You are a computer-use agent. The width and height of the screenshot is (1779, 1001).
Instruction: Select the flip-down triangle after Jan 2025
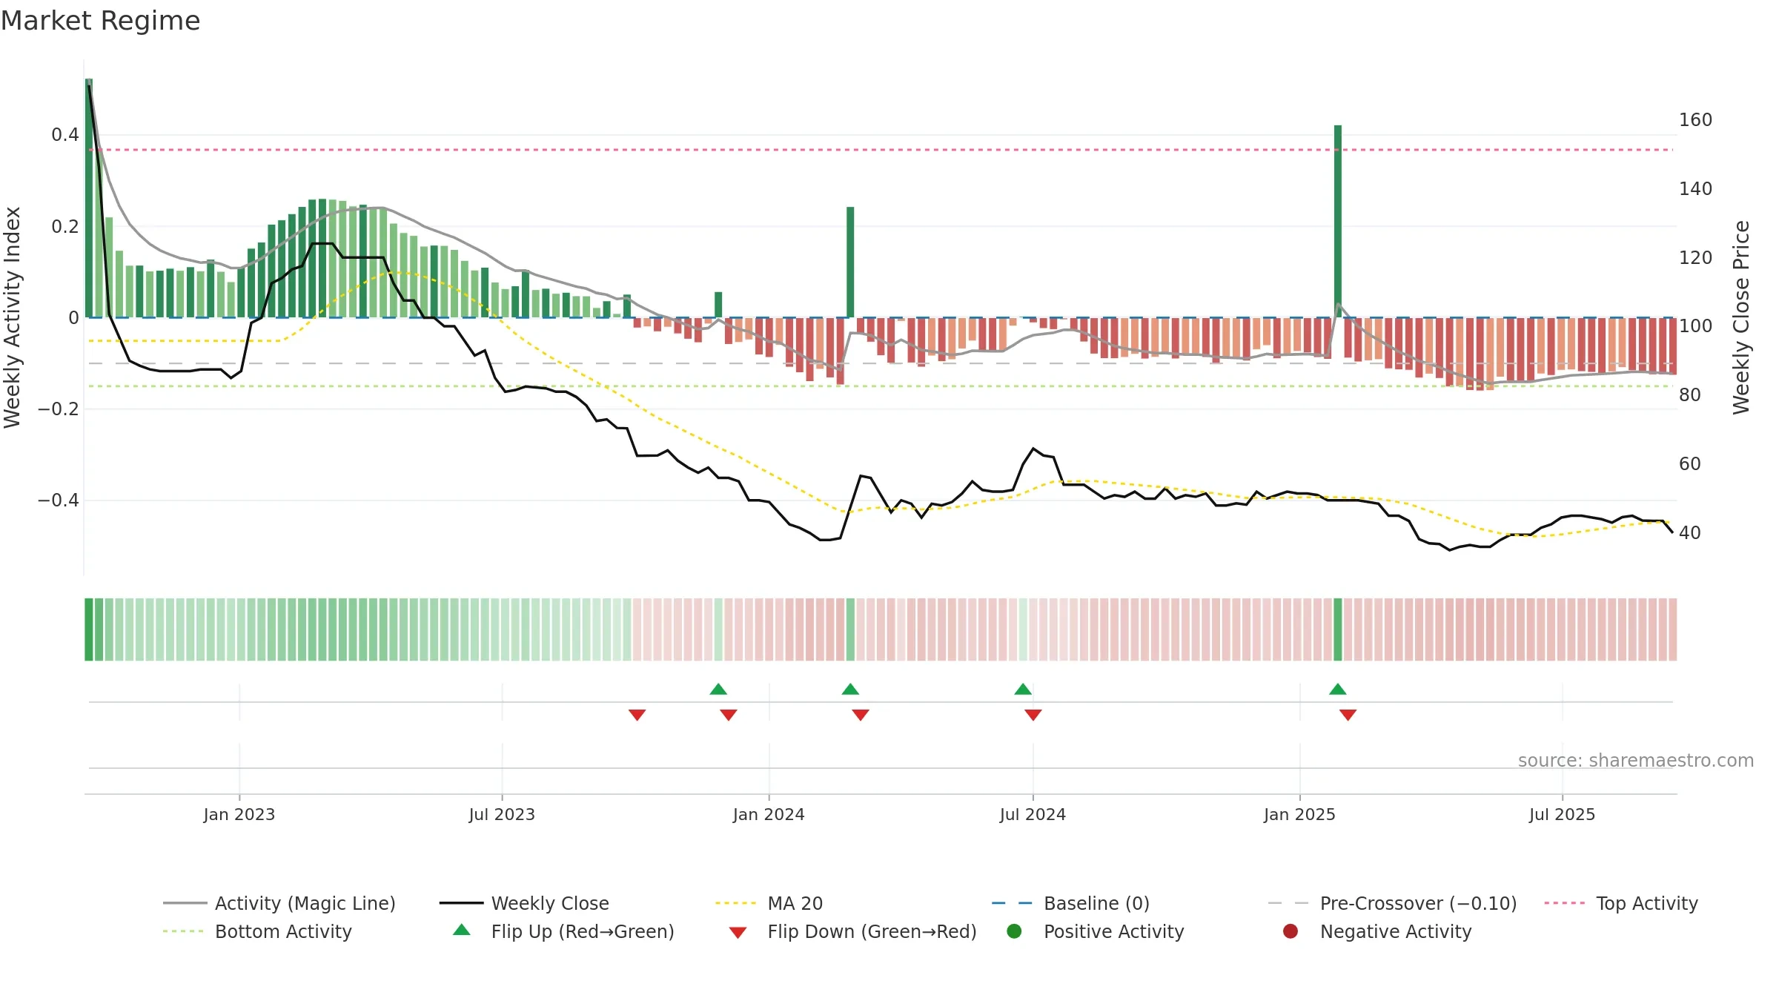pos(1348,715)
